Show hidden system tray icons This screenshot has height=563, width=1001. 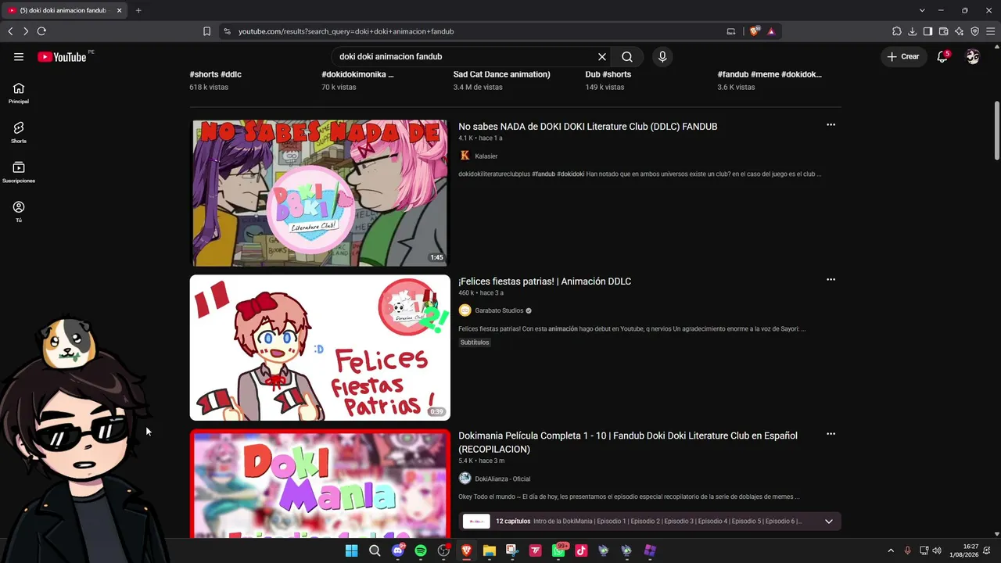890,550
